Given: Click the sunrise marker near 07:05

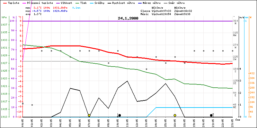Looking at the screenshot, I should 89,115.
